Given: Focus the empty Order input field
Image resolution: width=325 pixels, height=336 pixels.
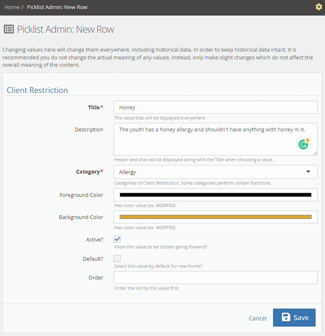Looking at the screenshot, I should click(x=215, y=277).
